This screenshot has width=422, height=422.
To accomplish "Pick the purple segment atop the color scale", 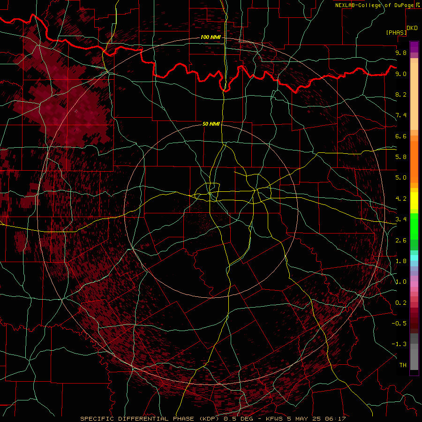I will pyautogui.click(x=414, y=47).
